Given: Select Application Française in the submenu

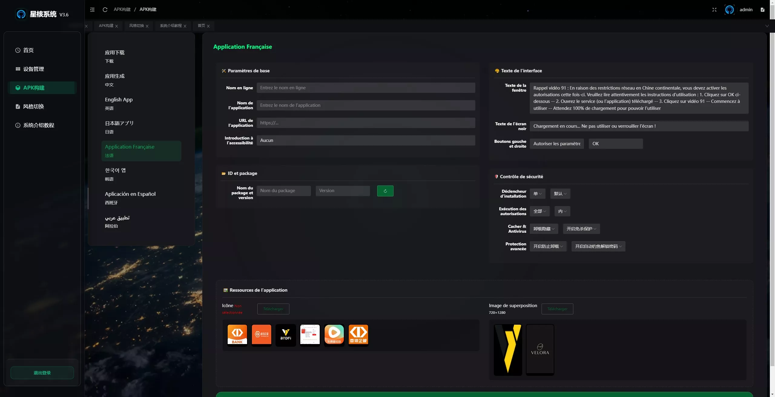Looking at the screenshot, I should pyautogui.click(x=141, y=151).
